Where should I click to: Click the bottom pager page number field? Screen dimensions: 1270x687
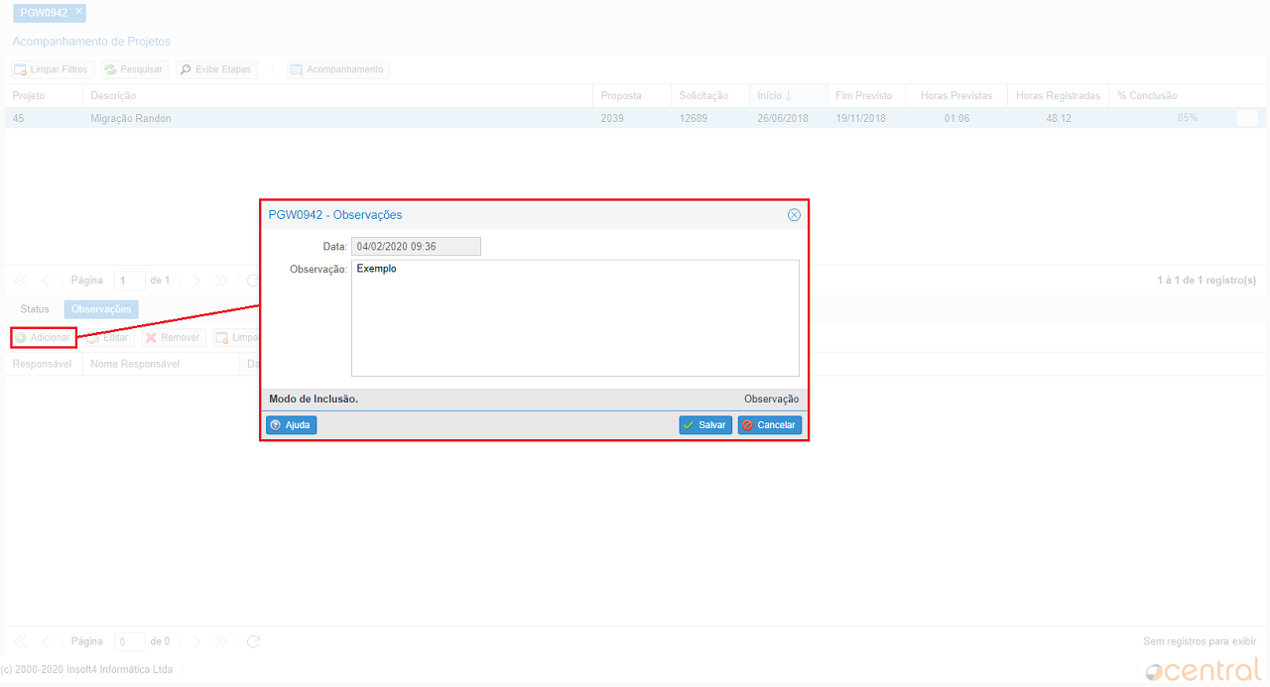130,641
